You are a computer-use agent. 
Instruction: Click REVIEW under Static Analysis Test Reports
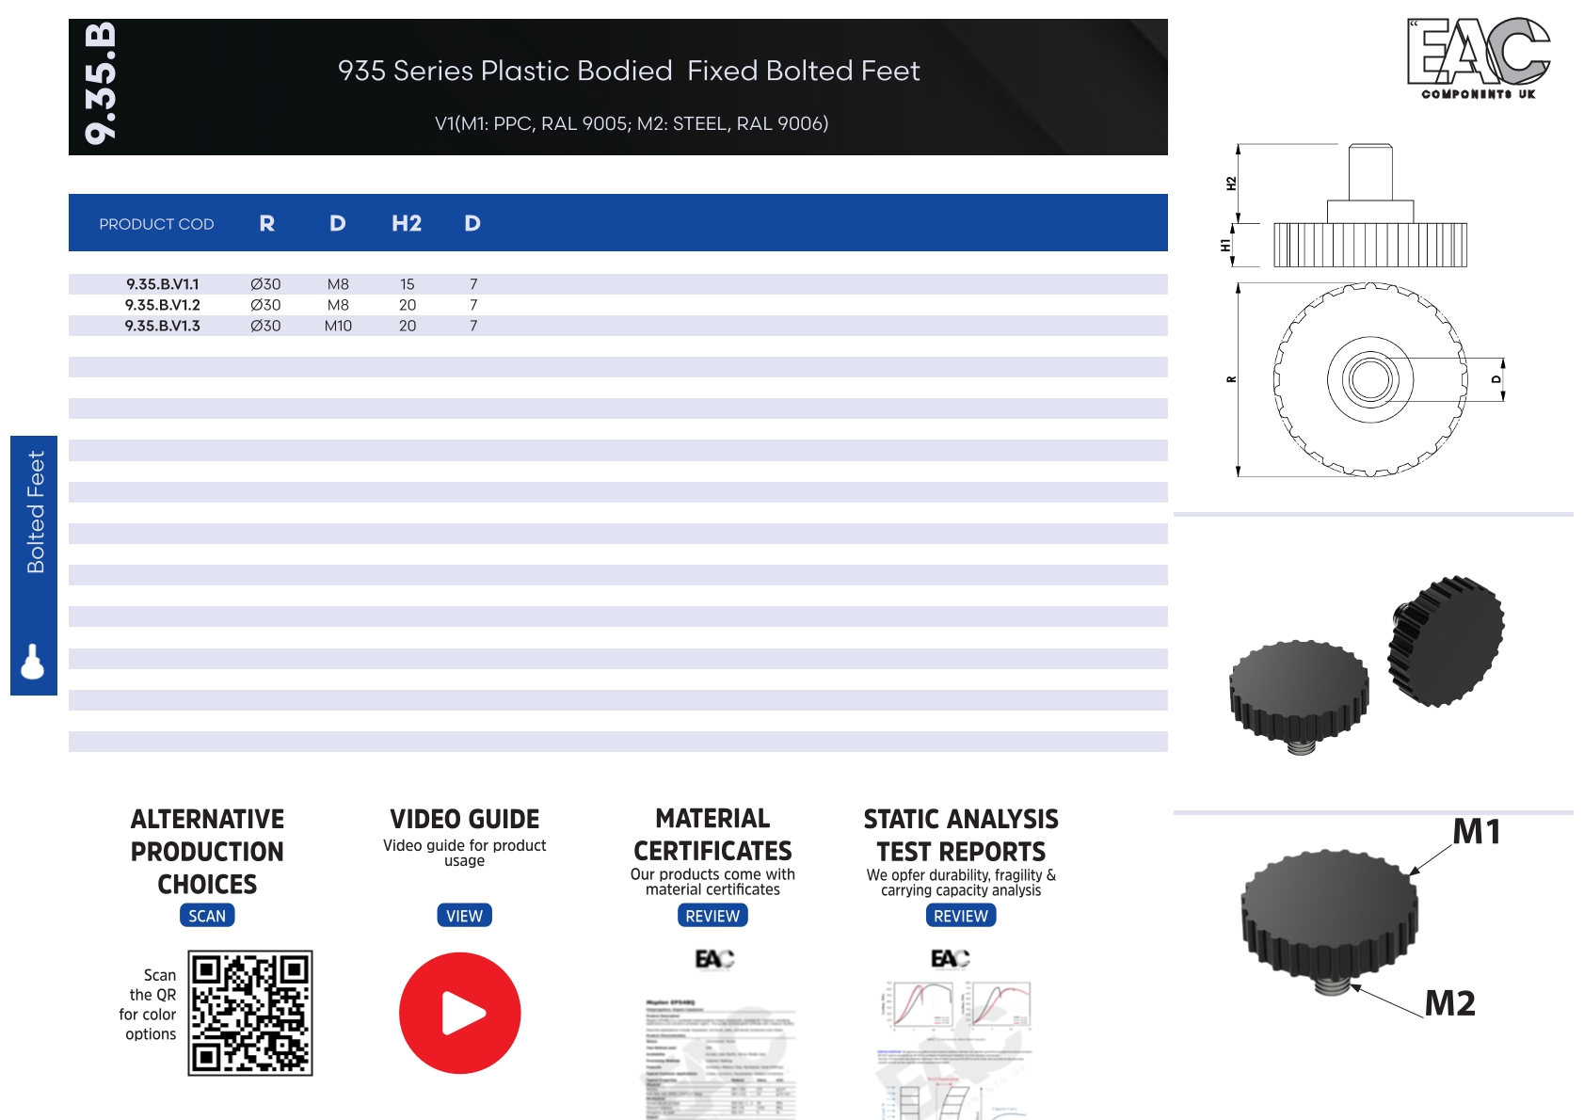tap(961, 916)
